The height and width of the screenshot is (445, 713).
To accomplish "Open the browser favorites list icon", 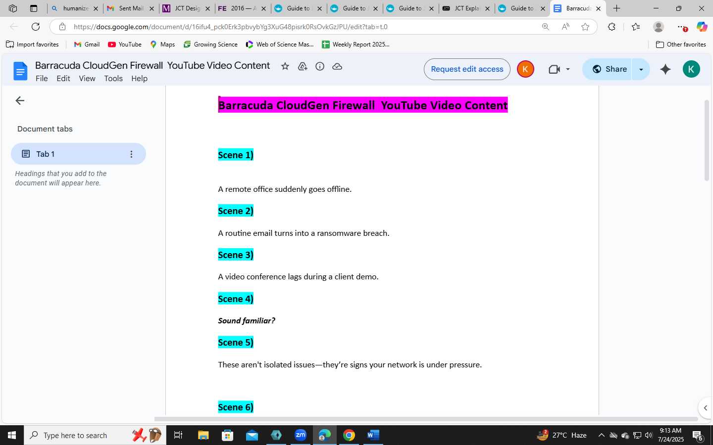I will 636,27.
